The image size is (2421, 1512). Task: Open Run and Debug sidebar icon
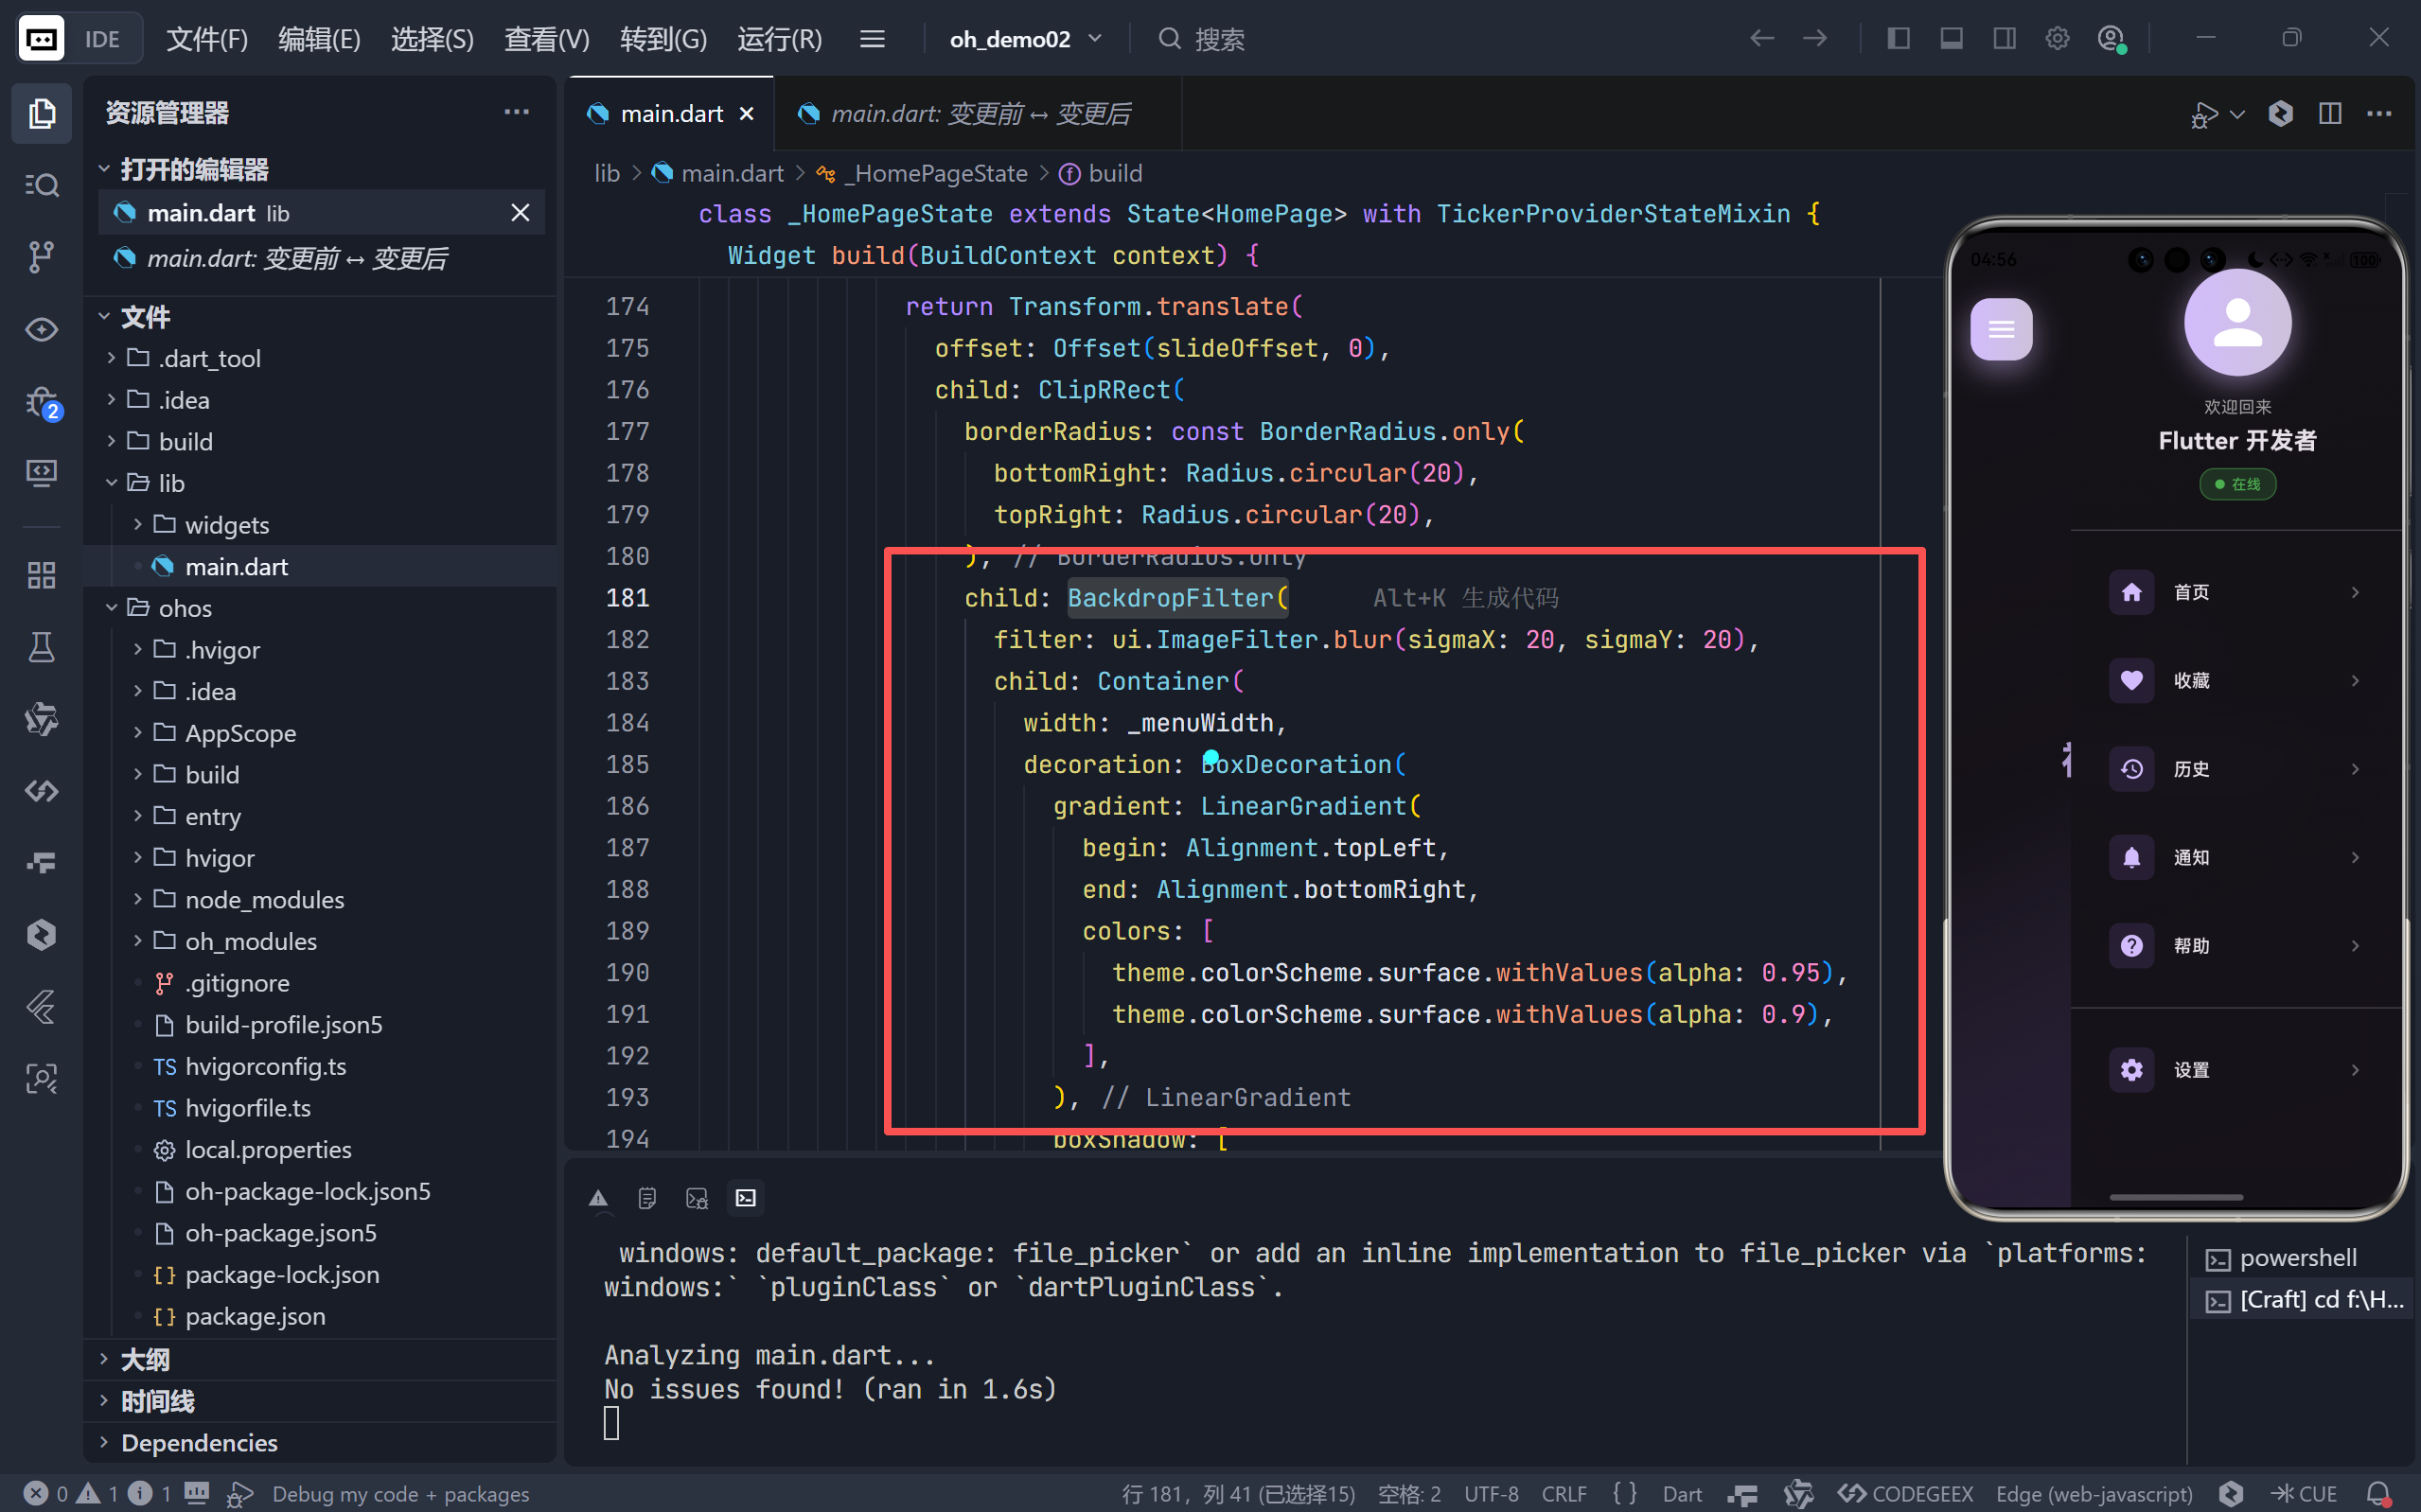(41, 403)
